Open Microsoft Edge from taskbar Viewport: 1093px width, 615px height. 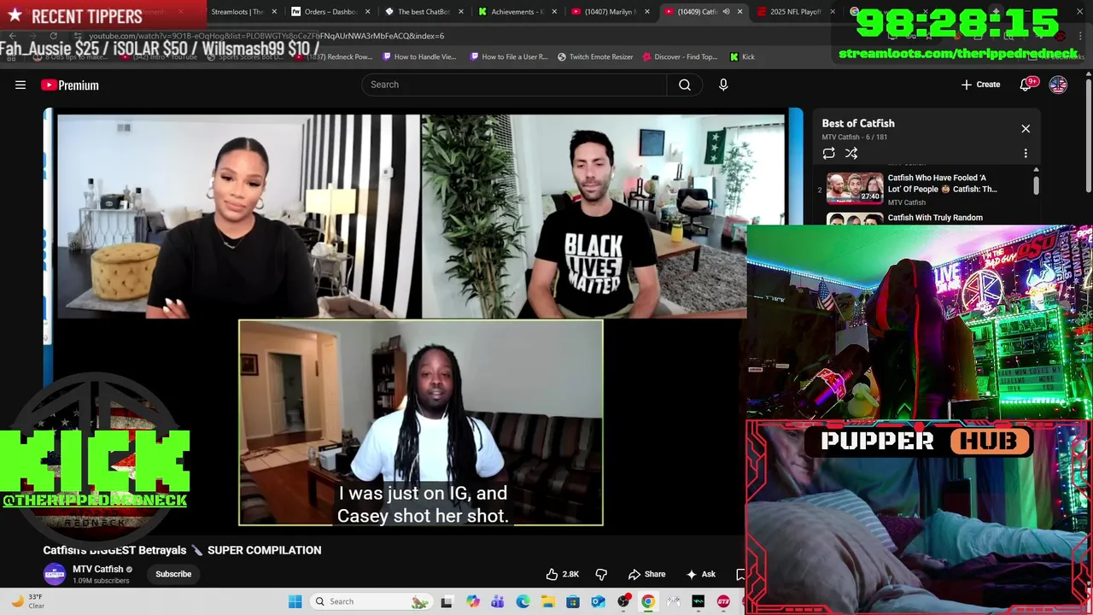523,601
